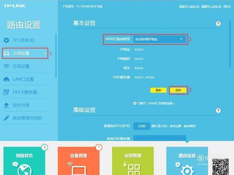Click the 上网设置 monitor icon
Screen dimensions: 234x175
[x=6, y=53]
